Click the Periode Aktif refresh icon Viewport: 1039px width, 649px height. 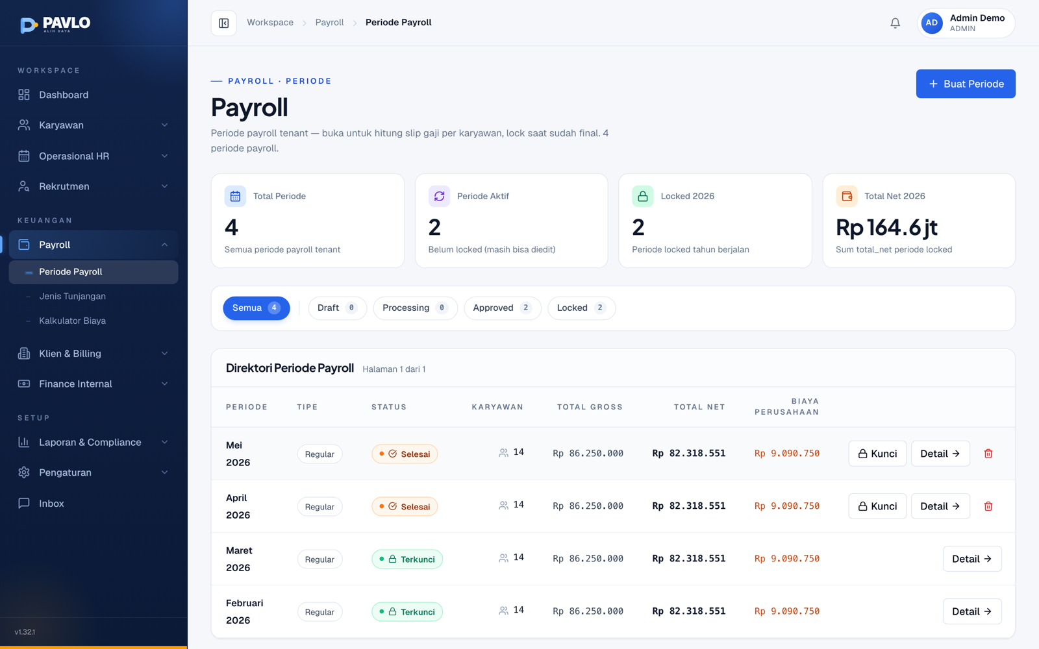coord(439,196)
